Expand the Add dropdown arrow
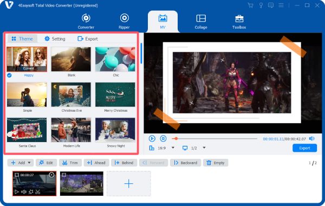Screen dimensions: 325x206 29,163
